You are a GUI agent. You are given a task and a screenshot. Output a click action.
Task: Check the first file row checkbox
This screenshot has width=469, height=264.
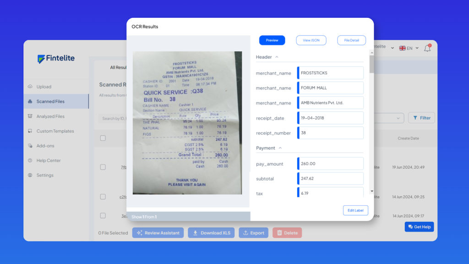coord(103,167)
